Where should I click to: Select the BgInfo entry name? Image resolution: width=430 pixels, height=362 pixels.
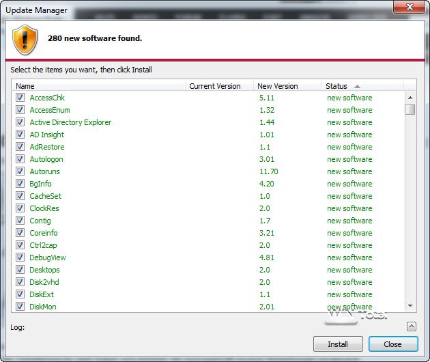tap(40, 184)
